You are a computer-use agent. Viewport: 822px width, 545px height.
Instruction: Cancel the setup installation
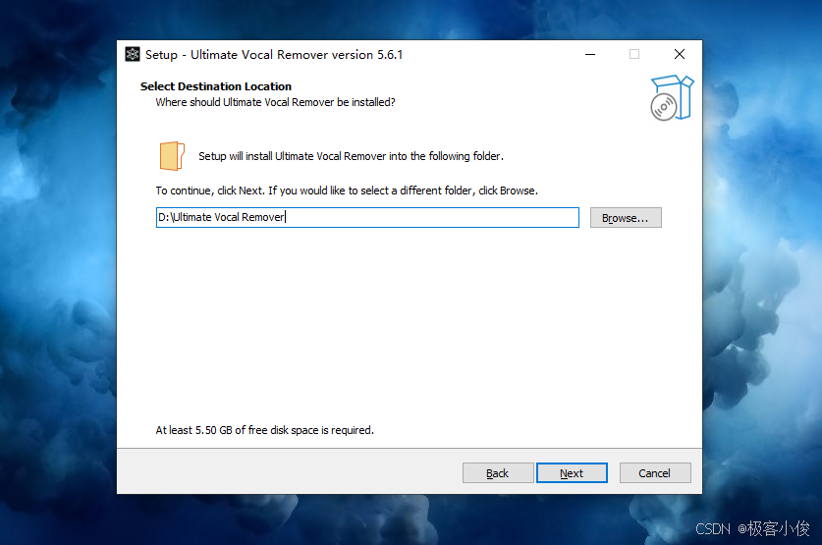click(655, 472)
